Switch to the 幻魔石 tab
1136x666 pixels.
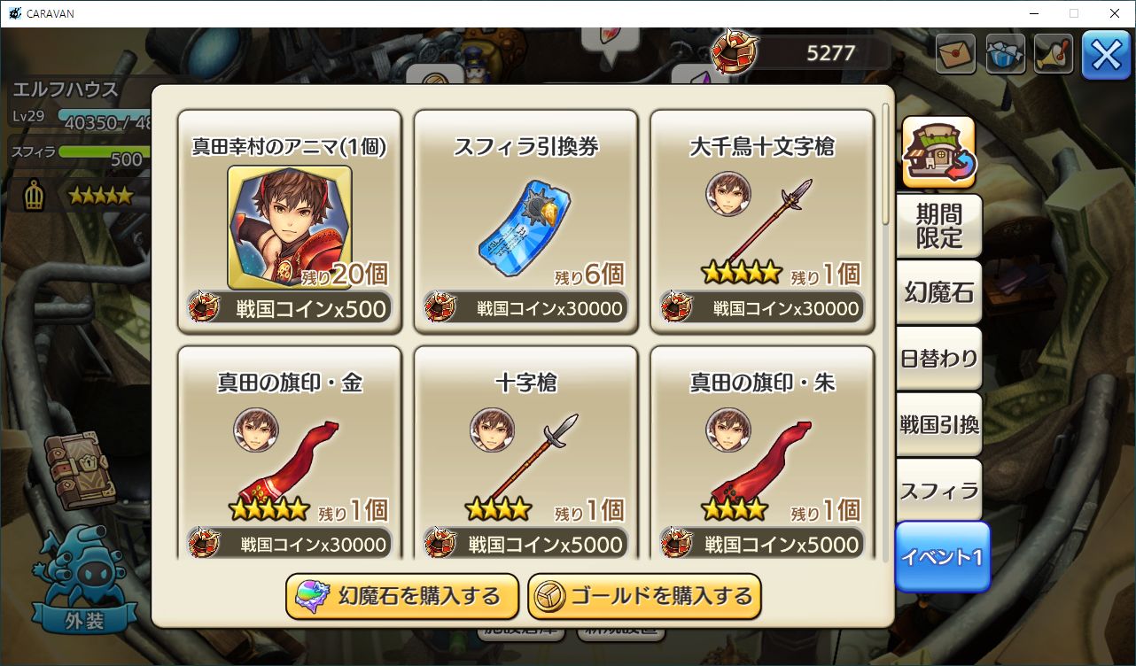[938, 291]
